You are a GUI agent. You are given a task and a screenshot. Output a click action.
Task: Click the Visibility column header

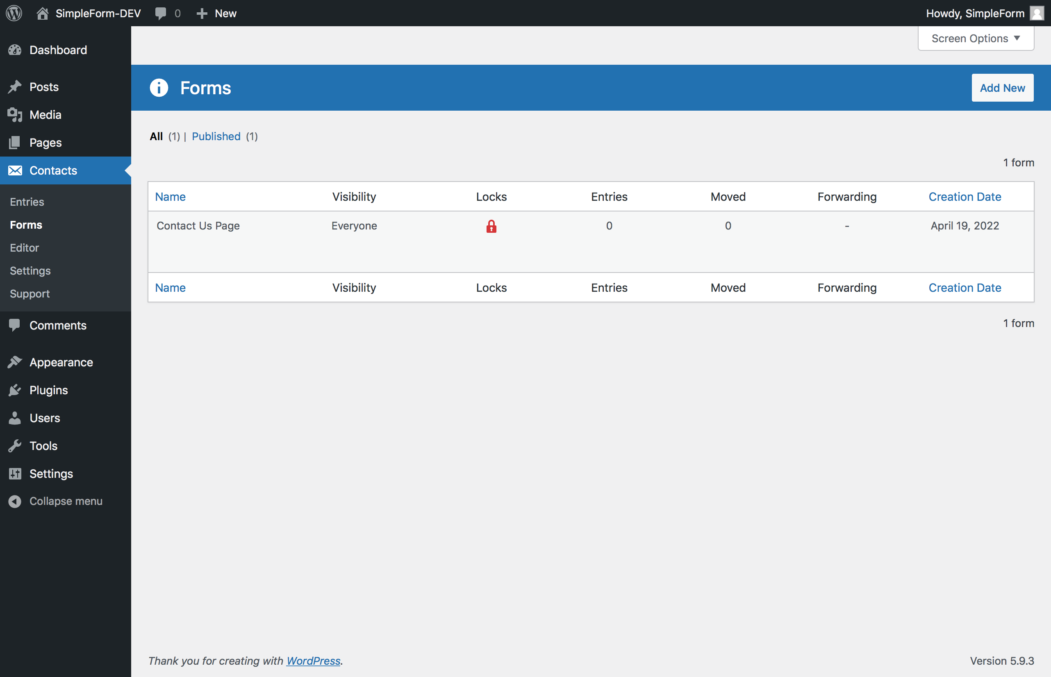click(x=354, y=197)
